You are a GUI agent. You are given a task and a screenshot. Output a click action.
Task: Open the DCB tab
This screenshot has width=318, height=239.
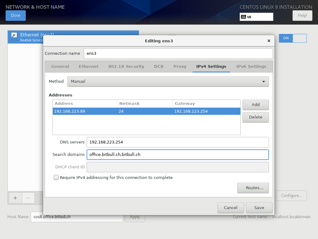click(x=159, y=67)
